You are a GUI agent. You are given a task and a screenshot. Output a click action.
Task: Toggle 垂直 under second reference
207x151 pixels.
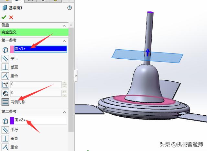[5, 138]
